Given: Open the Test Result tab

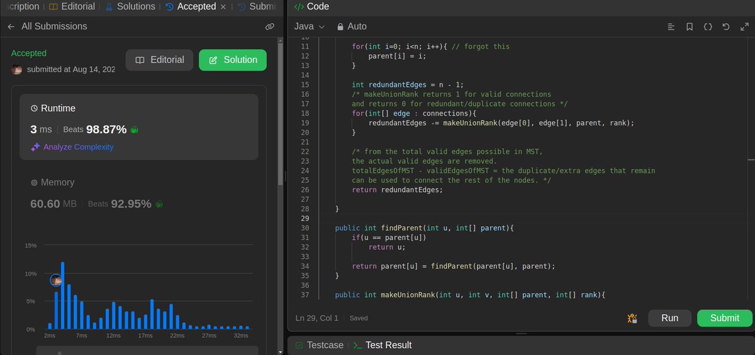Looking at the screenshot, I should click(x=382, y=345).
